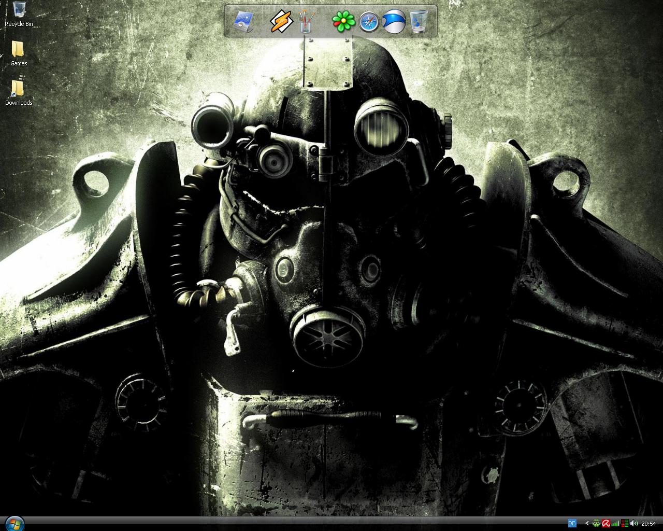Viewport: 663px width, 531px height.
Task: Open the paintbrush cup app in dock
Action: click(x=306, y=22)
